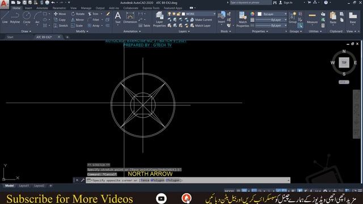363x204 pixels.
Task: Open the Manage ribbon tab
Action: click(x=86, y=8)
